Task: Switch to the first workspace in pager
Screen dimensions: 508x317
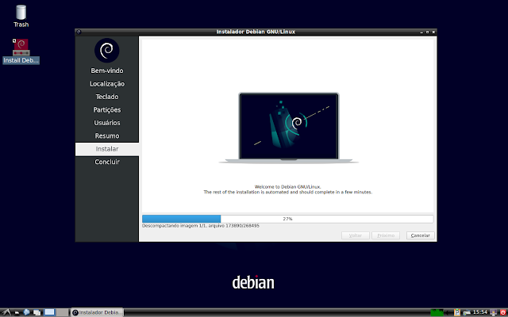Action: 49,312
